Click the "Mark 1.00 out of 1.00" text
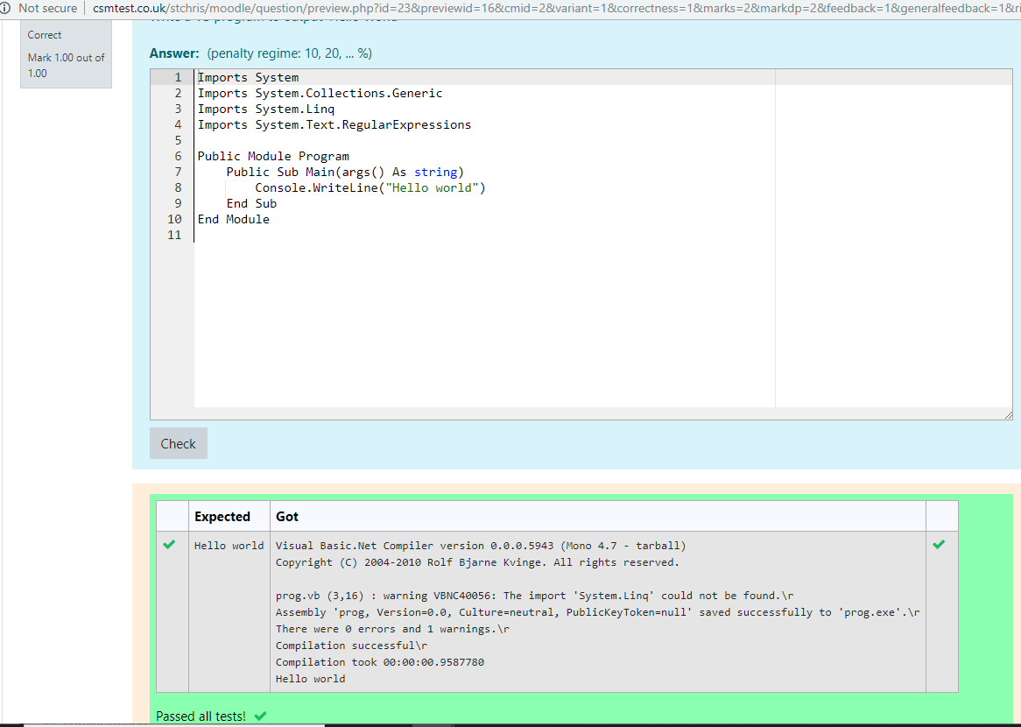 [66, 65]
